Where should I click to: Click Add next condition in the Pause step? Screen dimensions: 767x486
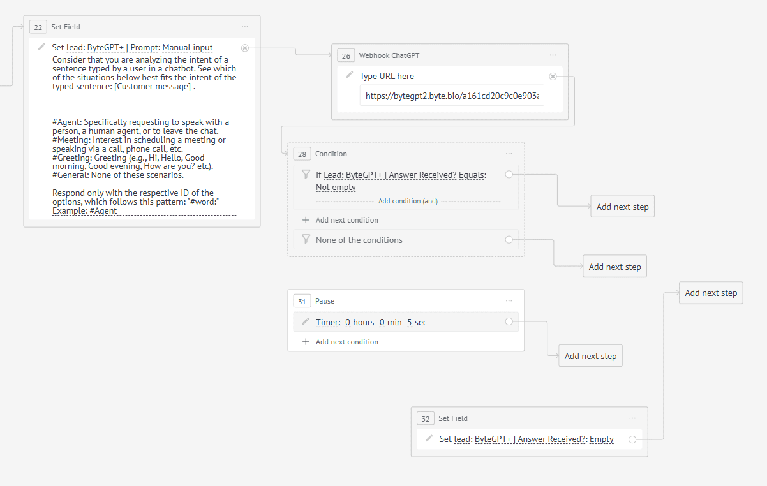click(x=347, y=342)
